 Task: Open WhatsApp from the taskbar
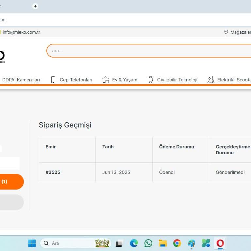(x=148, y=243)
